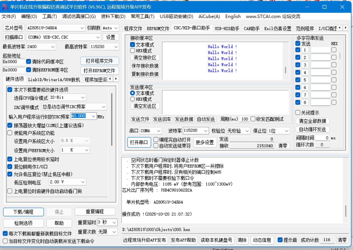Click the receive buffer vertical scrollbar
353x250 pixels.
click(x=286, y=70)
